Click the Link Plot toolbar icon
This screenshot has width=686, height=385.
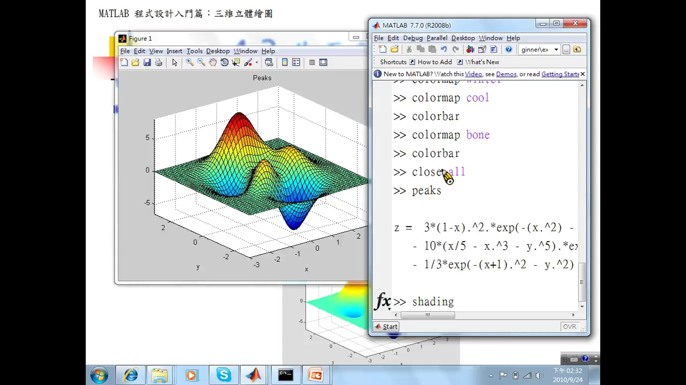pos(269,62)
